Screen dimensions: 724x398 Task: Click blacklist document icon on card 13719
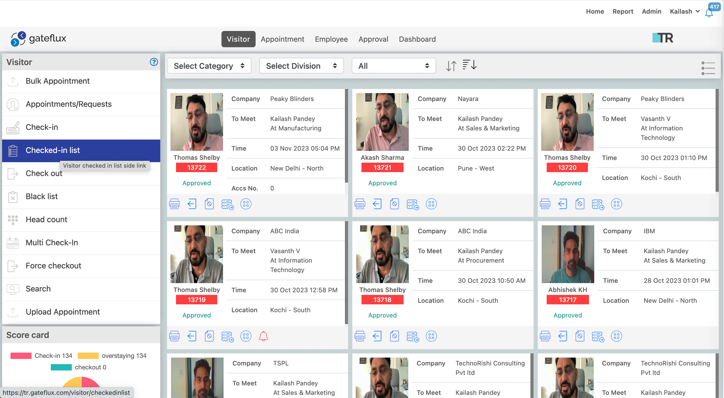(209, 336)
